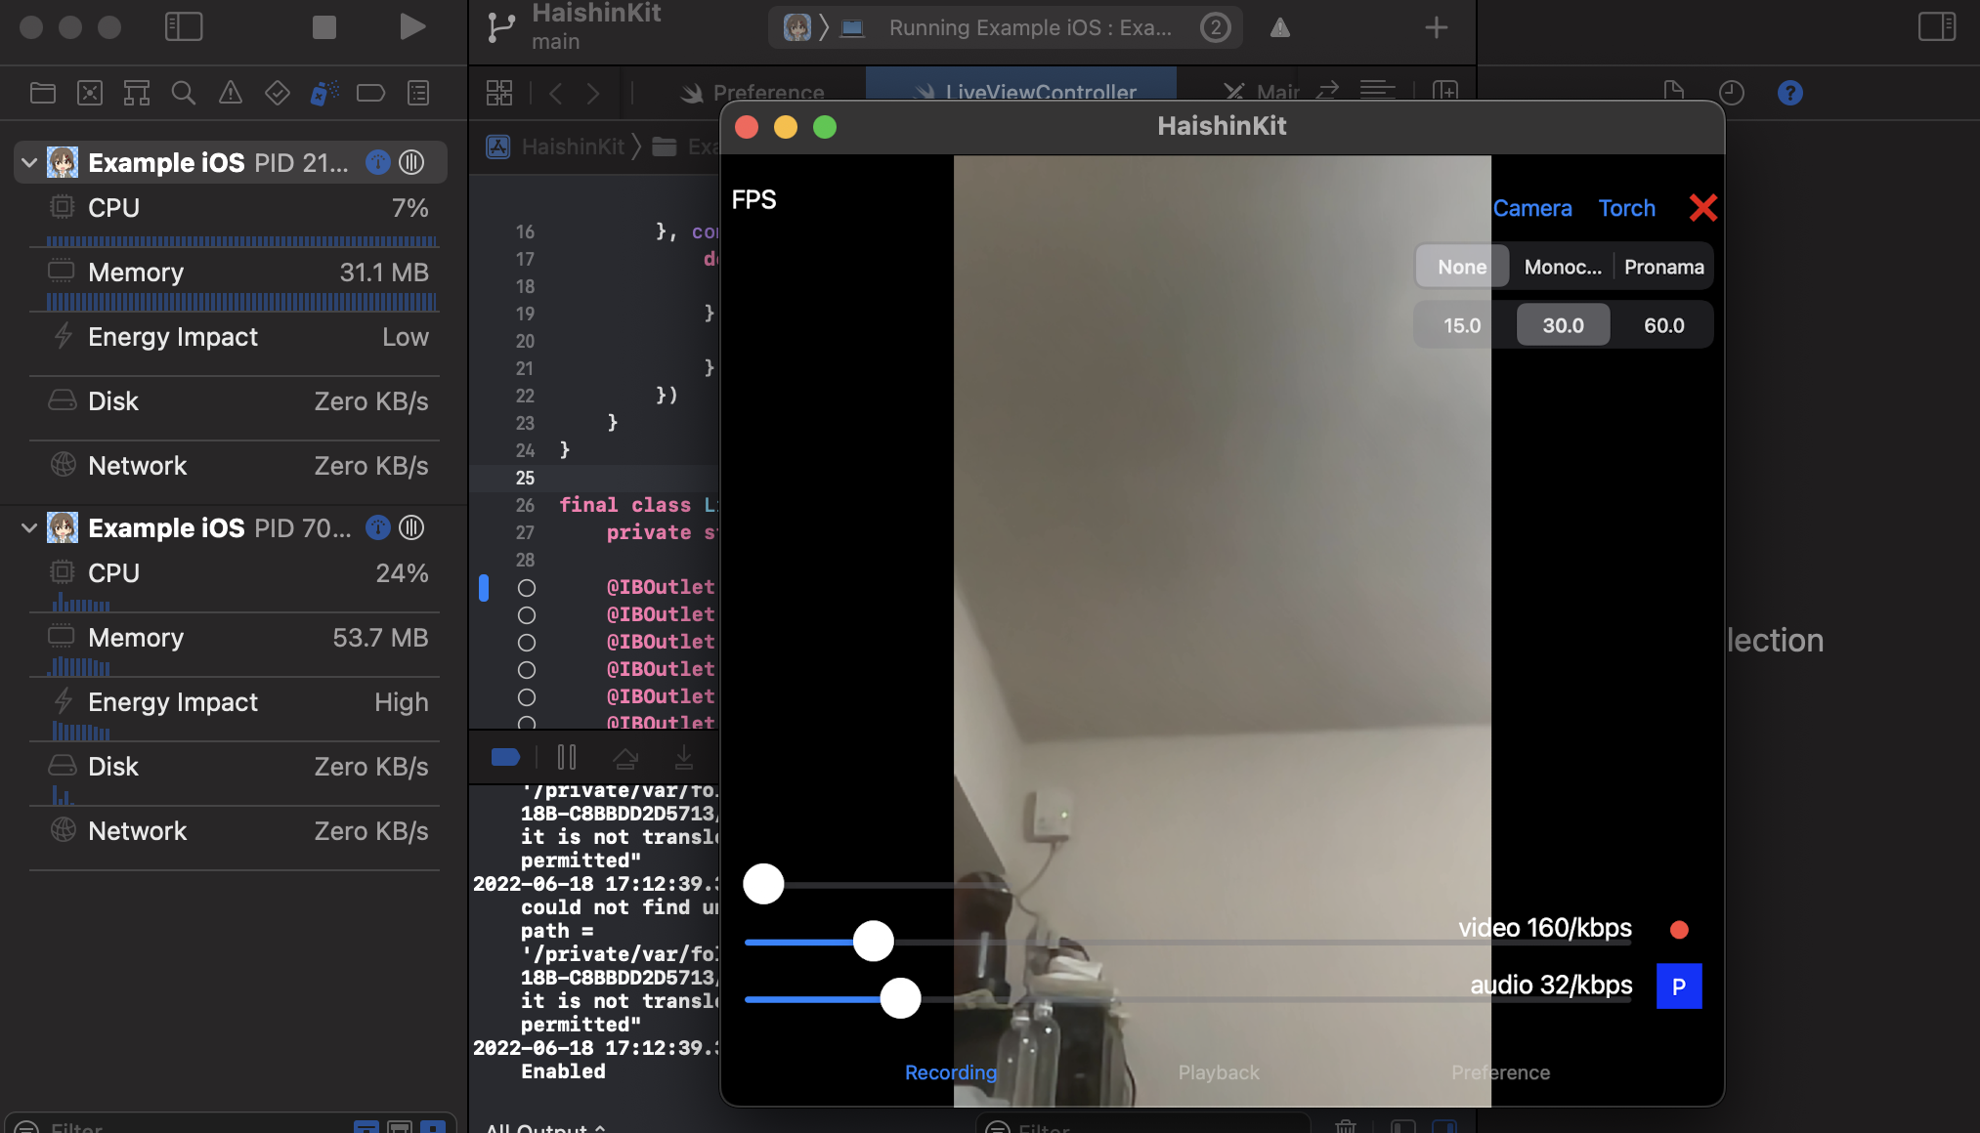1980x1133 pixels.
Task: Select the None effect segment
Action: pyautogui.click(x=1462, y=267)
